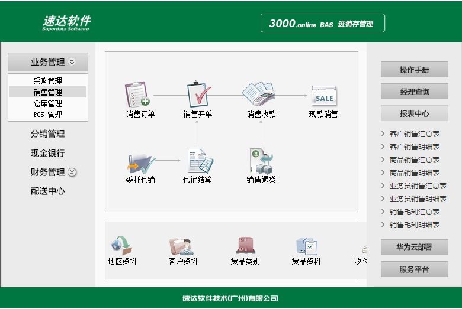Open the 商品销售明细表 report link
This screenshot has height=309, width=462.
414,173
